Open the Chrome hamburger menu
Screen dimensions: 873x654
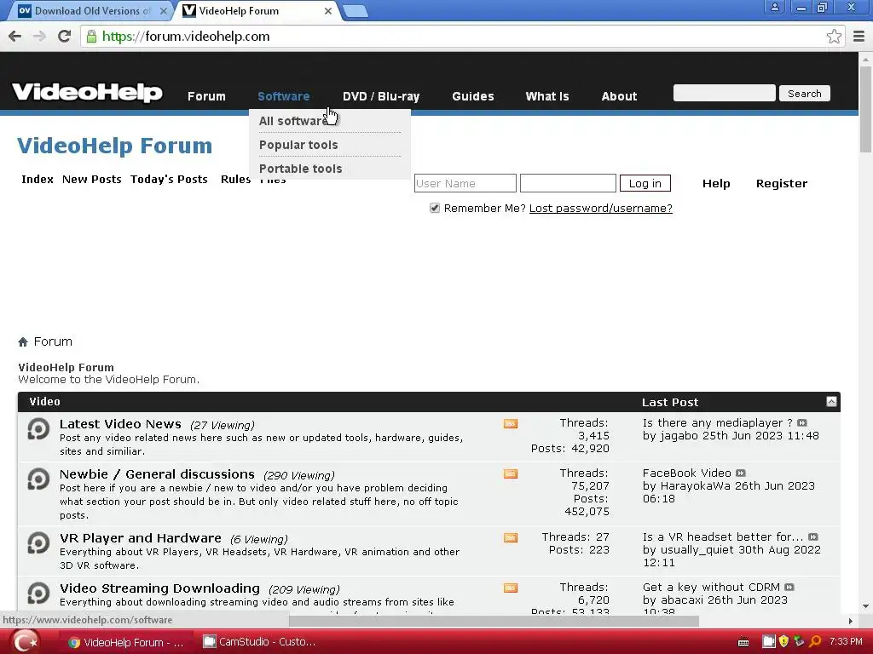859,36
